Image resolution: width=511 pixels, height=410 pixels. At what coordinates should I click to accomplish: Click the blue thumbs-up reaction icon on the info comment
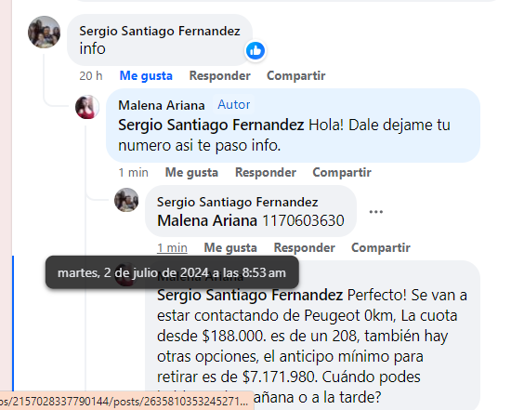point(255,51)
